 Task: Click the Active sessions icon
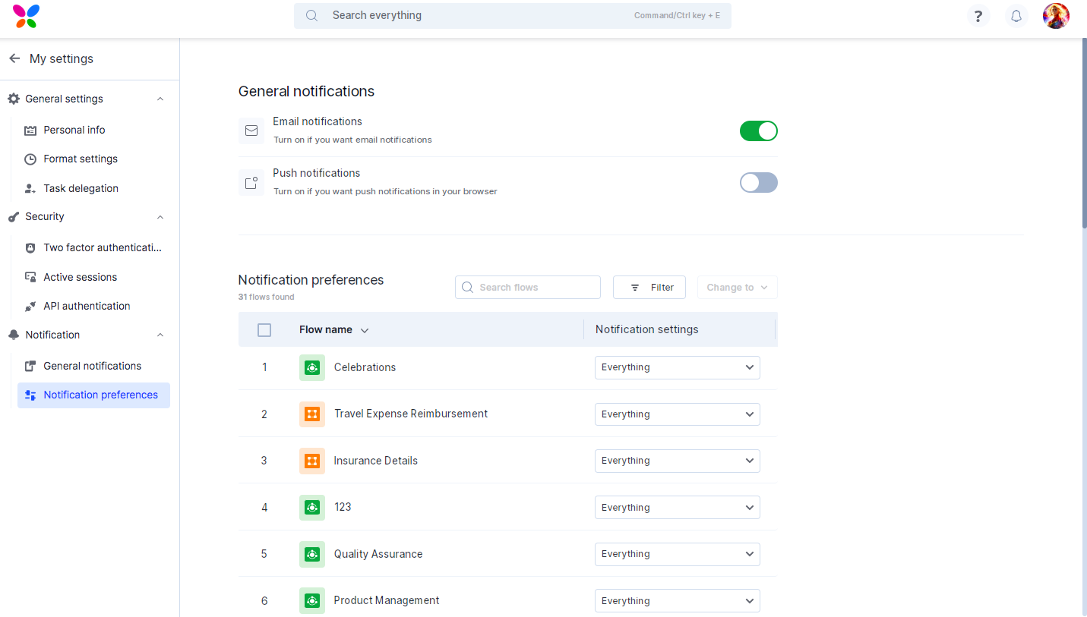pos(30,277)
